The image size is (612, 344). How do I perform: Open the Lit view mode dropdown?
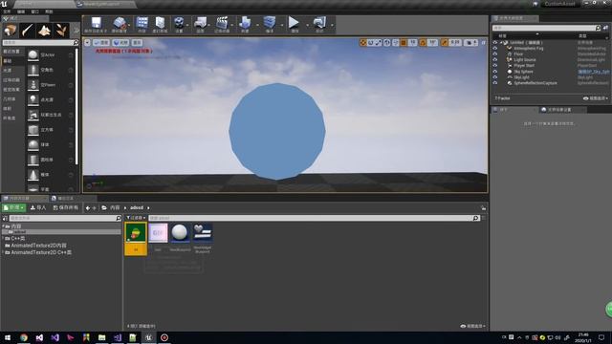pyautogui.click(x=120, y=42)
